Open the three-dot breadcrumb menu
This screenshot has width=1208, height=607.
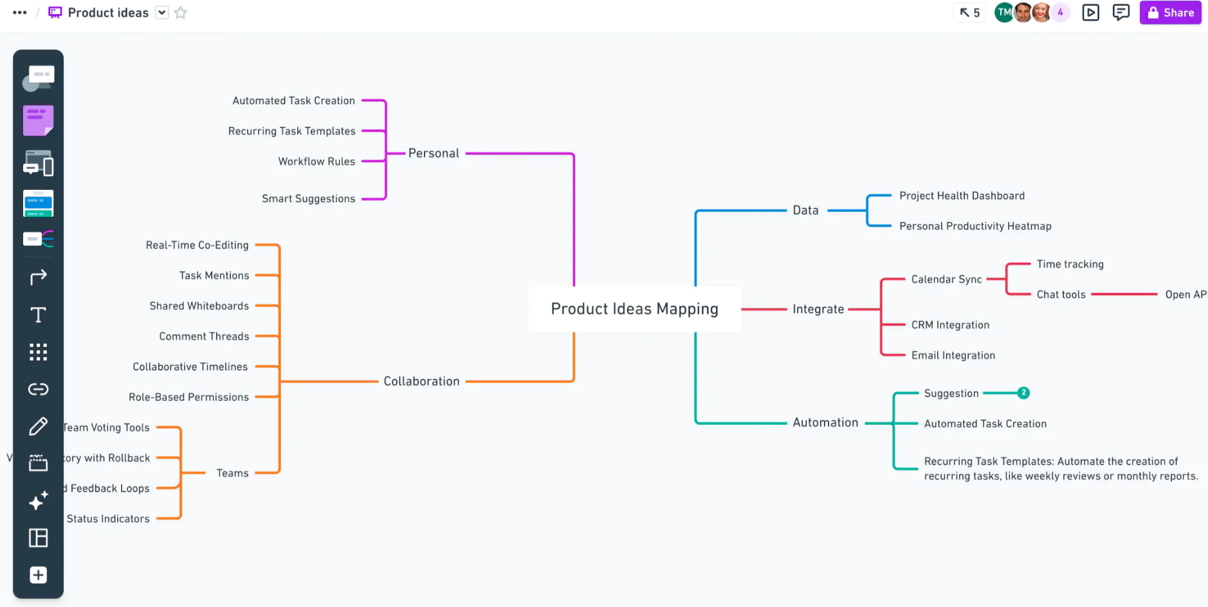pos(20,13)
